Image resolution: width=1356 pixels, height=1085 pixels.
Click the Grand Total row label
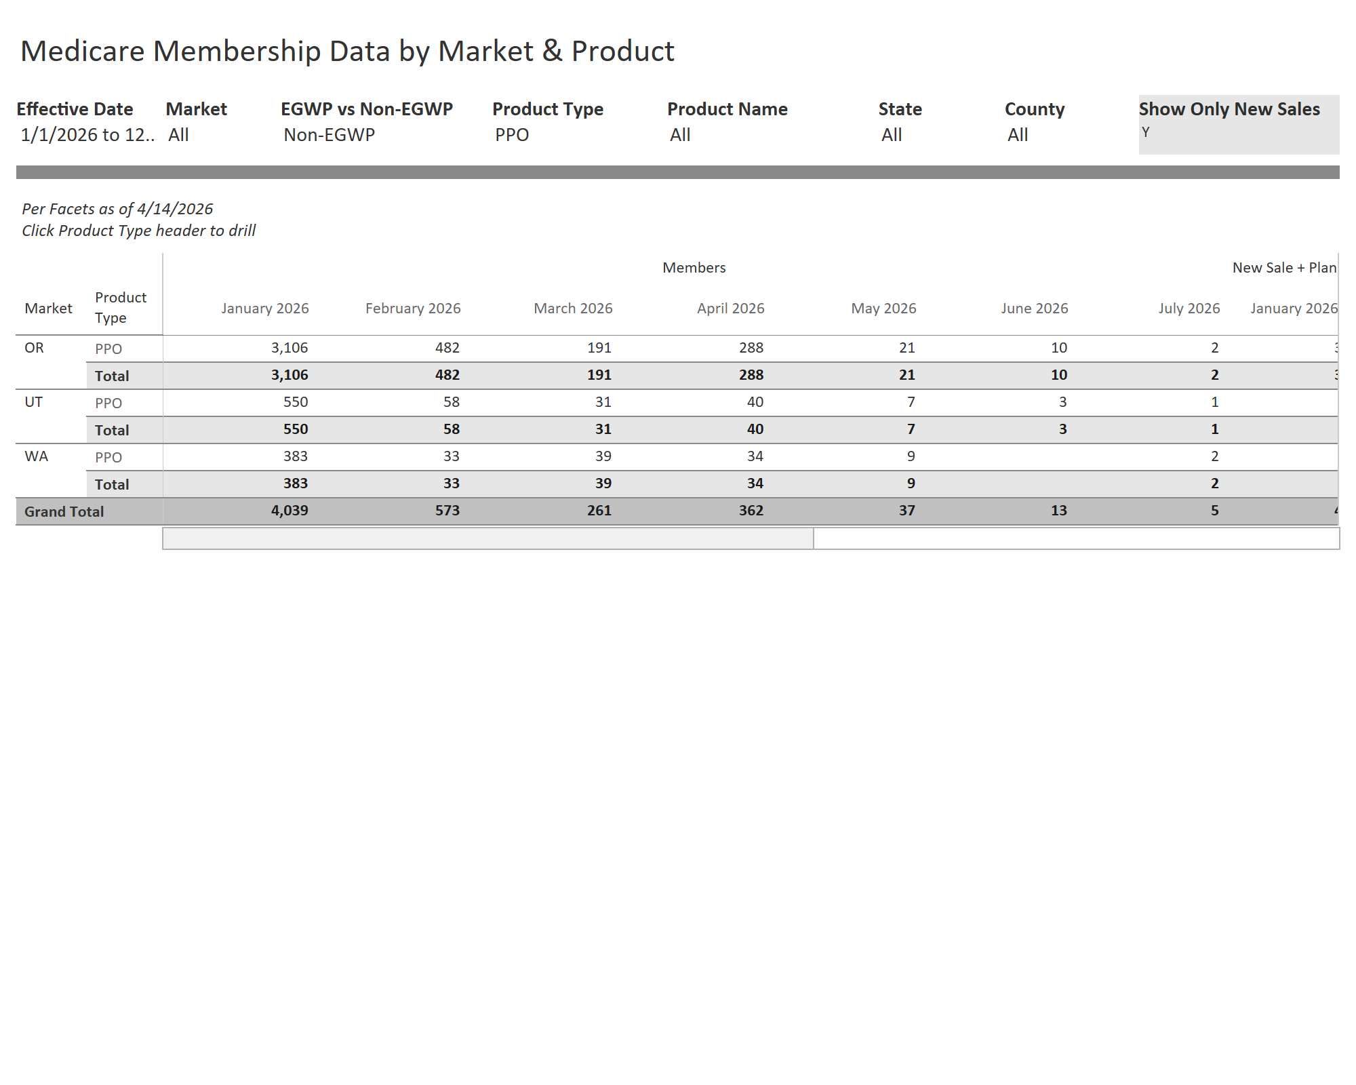click(x=64, y=511)
